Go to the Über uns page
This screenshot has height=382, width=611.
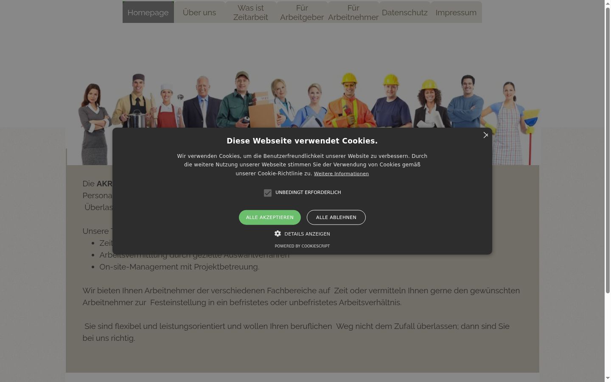pyautogui.click(x=199, y=12)
